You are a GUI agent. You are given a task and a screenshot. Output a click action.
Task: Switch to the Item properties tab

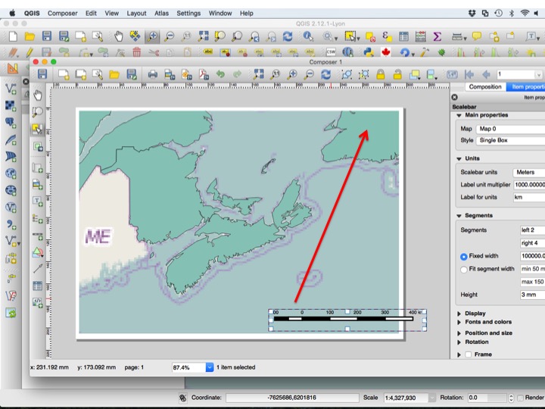pos(526,87)
